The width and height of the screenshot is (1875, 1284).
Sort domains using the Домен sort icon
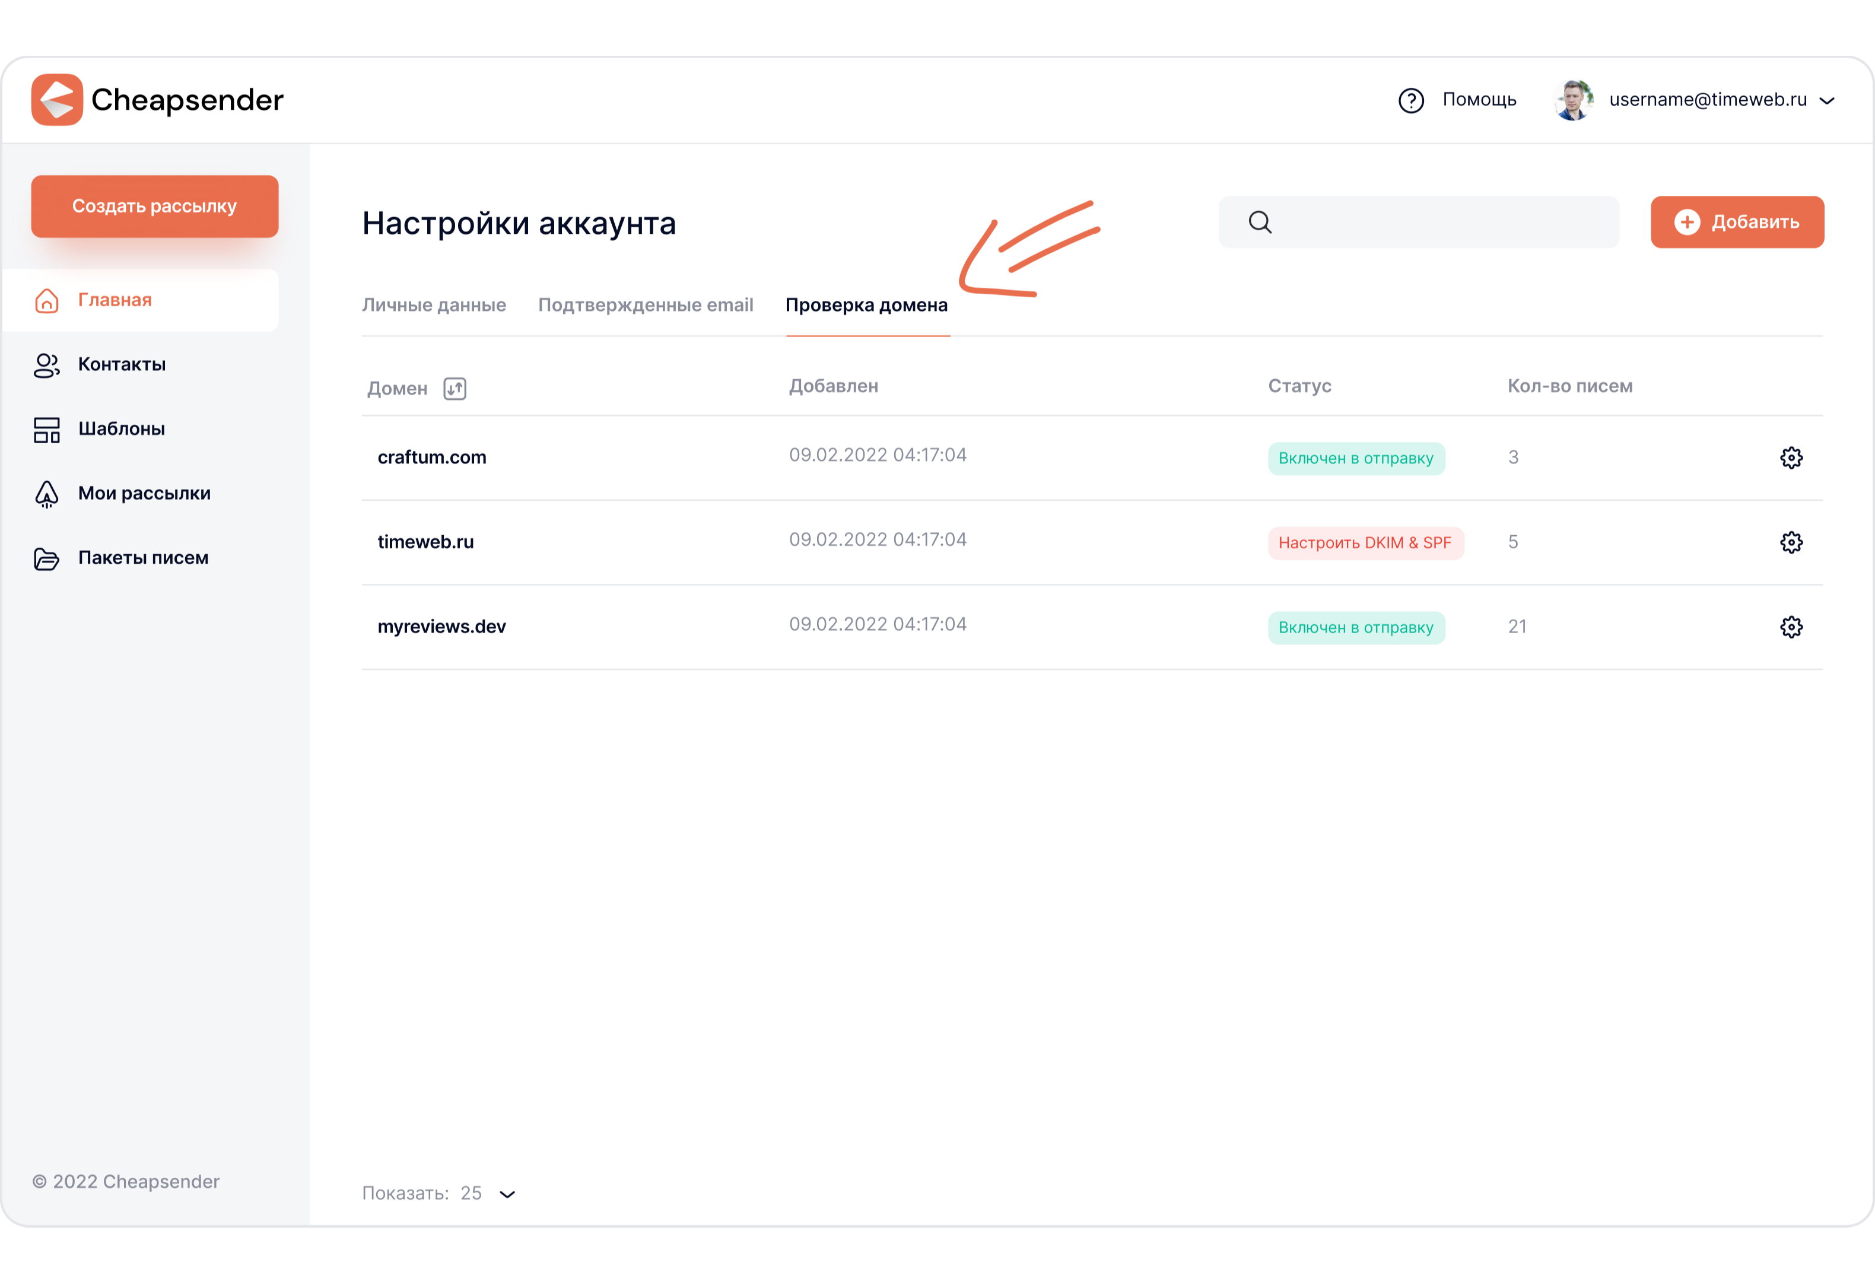(455, 389)
